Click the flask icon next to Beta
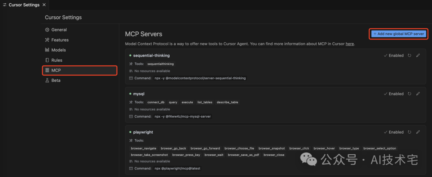432x177 pixels. tap(47, 81)
